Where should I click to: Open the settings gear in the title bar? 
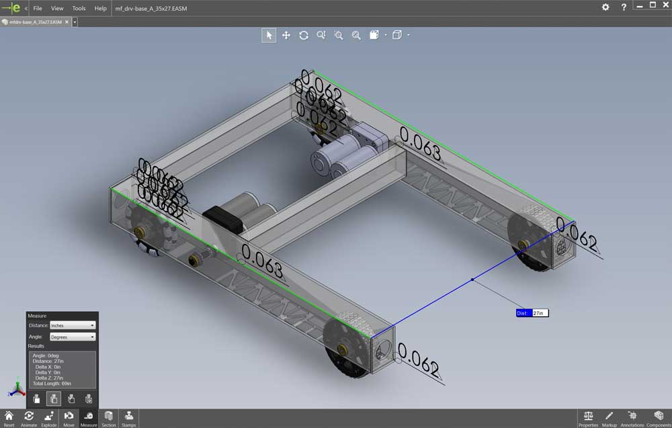605,7
